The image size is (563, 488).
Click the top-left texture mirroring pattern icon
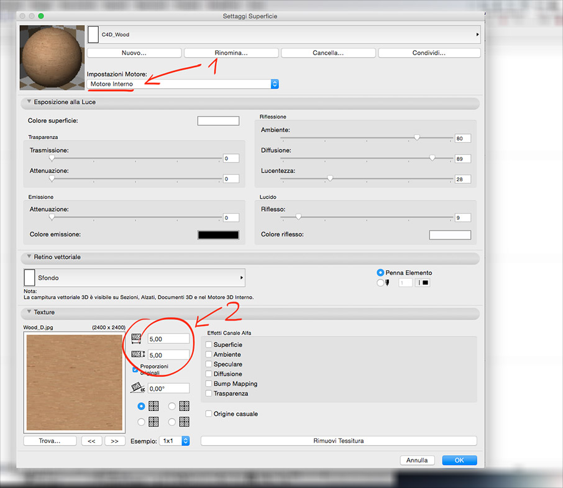(154, 406)
